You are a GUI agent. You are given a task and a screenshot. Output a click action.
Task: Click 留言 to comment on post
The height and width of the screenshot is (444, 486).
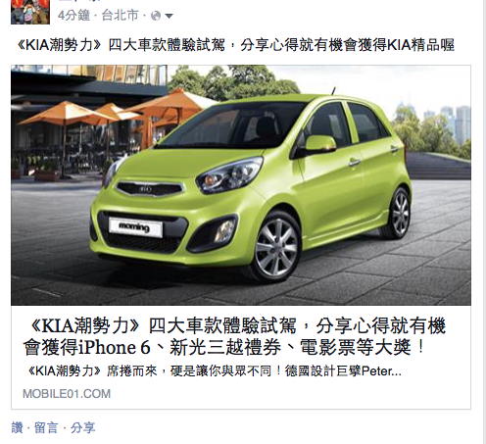pos(46,427)
